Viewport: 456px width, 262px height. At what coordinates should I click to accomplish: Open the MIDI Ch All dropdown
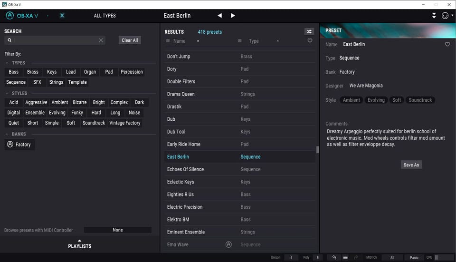coord(392,257)
